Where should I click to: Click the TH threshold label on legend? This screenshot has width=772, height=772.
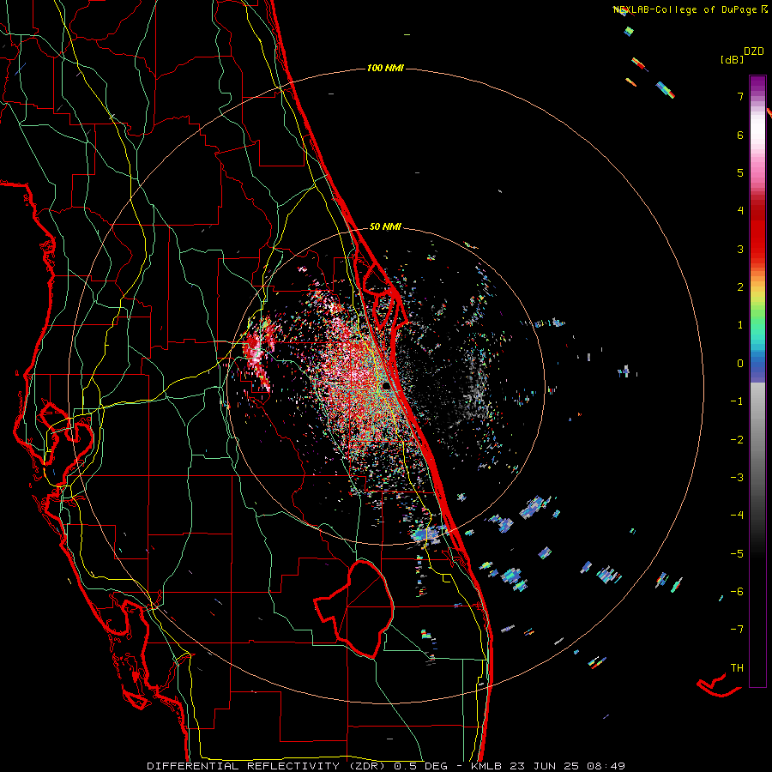pos(737,668)
